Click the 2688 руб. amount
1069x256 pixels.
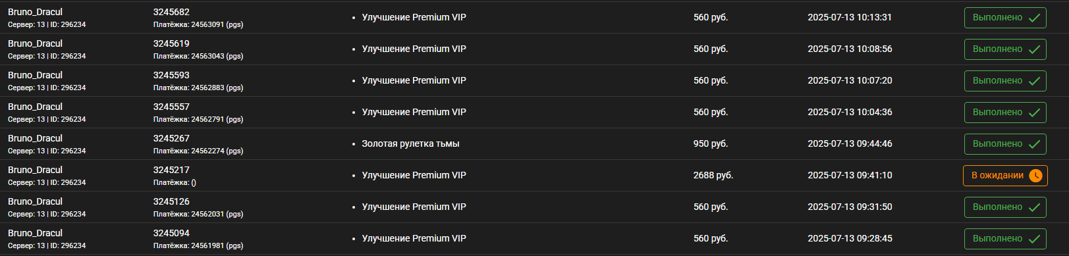click(713, 175)
